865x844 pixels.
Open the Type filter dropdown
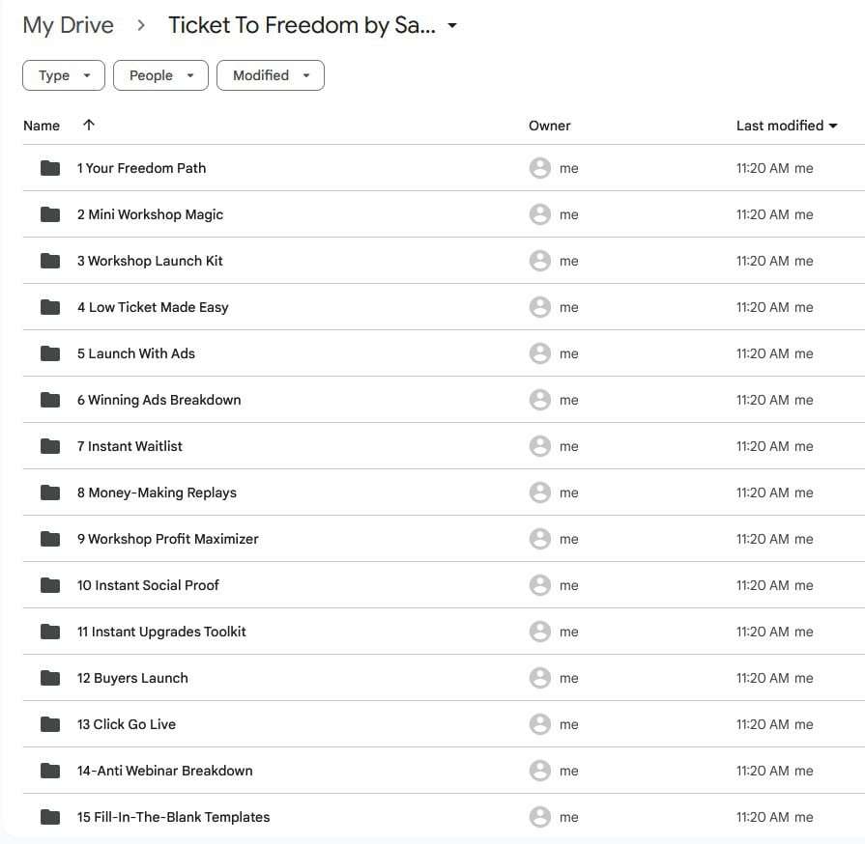[x=64, y=75]
